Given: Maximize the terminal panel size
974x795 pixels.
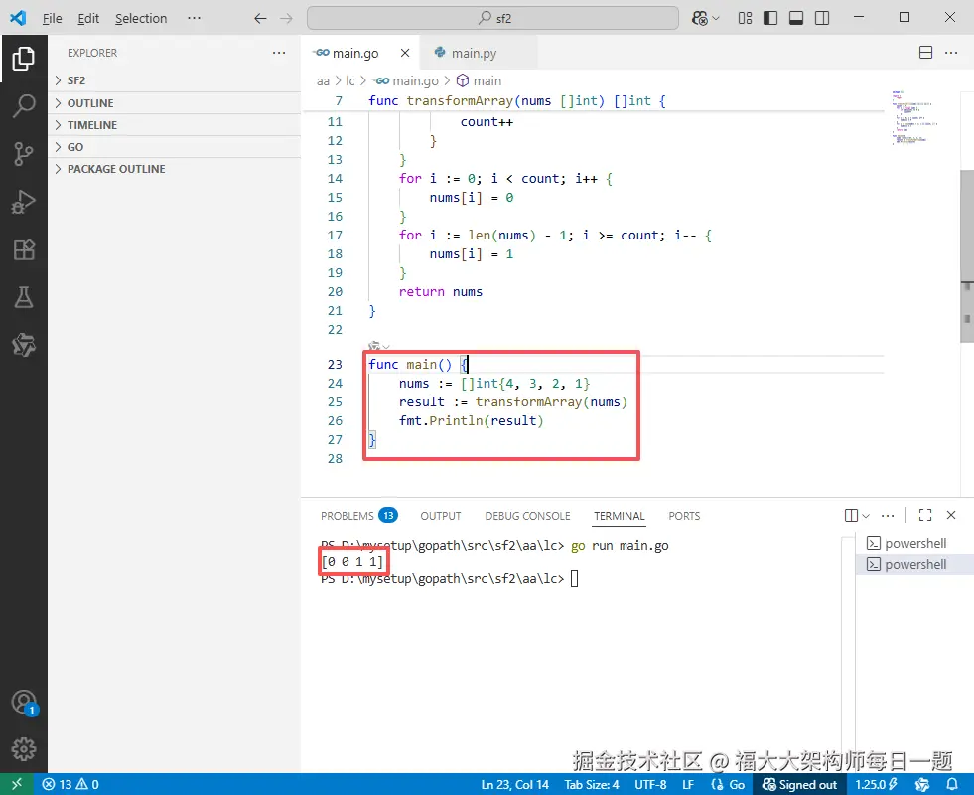Looking at the screenshot, I should click(925, 515).
